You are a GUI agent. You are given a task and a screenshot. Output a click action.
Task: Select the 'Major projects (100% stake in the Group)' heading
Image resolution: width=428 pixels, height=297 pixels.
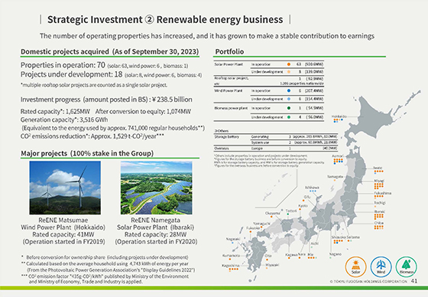(x=87, y=153)
